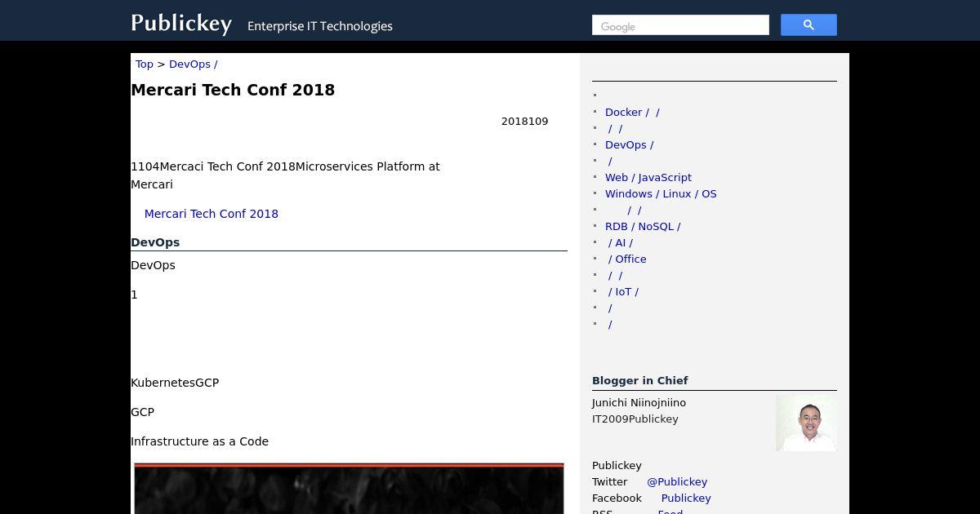Screen dimensions: 980x514
Task: Open the AI category link
Action: (x=620, y=243)
